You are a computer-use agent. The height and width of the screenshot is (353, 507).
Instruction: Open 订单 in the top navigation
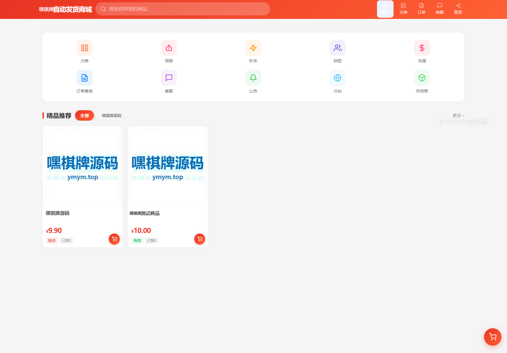(x=421, y=9)
